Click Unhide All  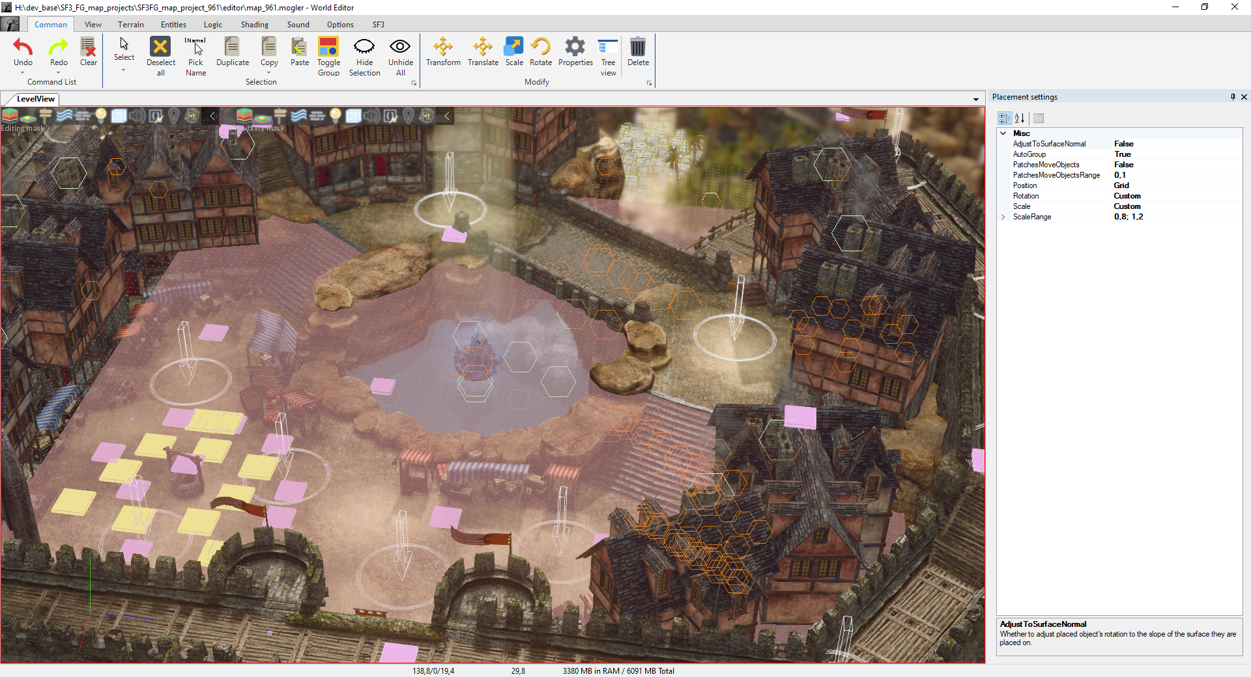click(400, 56)
